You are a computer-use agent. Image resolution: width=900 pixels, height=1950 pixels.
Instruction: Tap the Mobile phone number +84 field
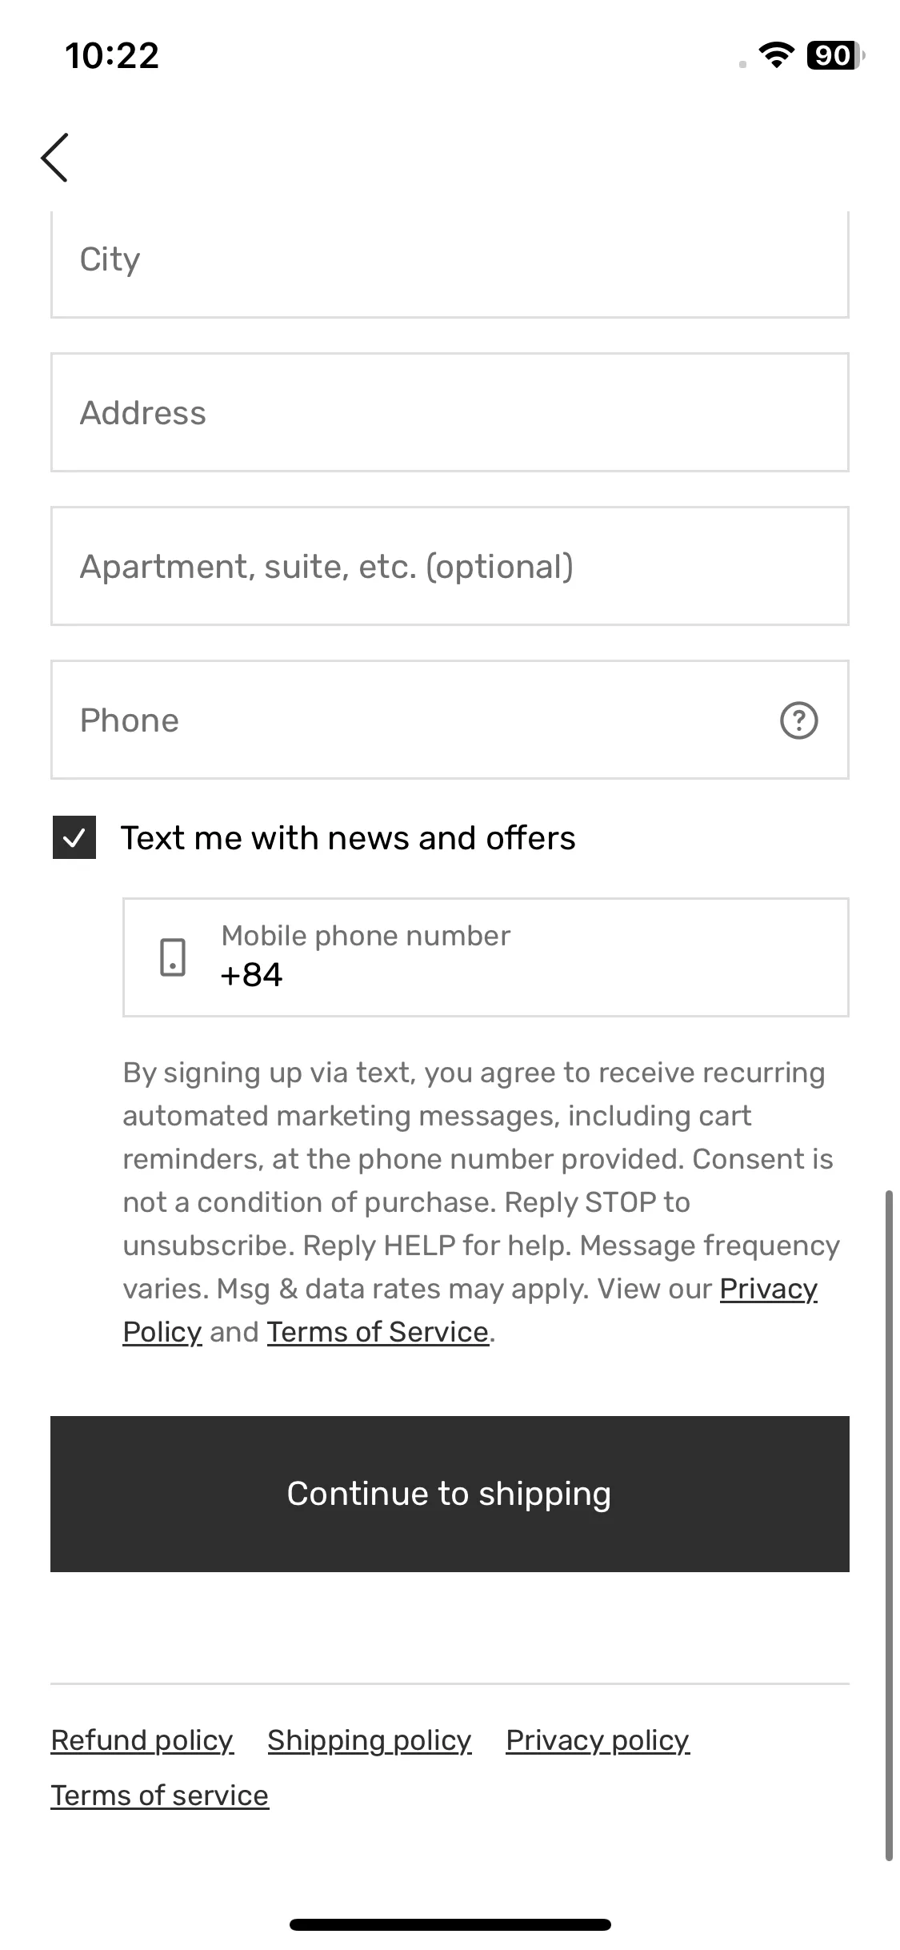[486, 957]
